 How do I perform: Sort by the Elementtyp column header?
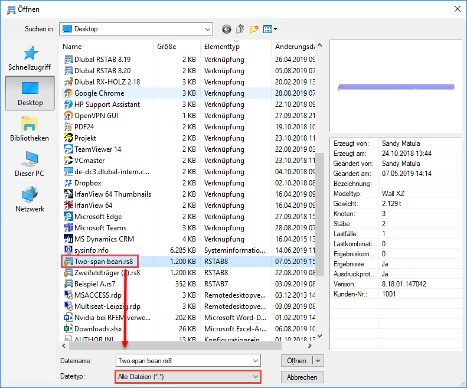236,47
